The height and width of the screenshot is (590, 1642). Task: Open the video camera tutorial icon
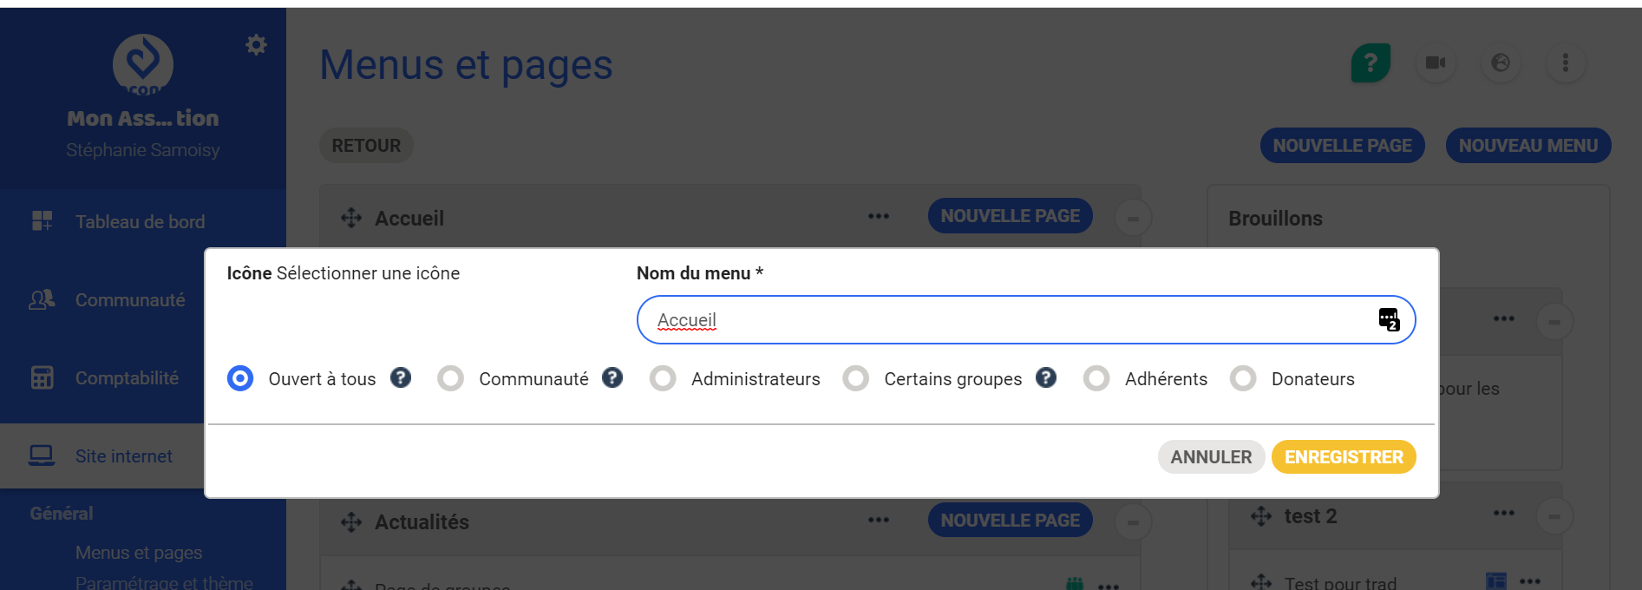(1436, 62)
